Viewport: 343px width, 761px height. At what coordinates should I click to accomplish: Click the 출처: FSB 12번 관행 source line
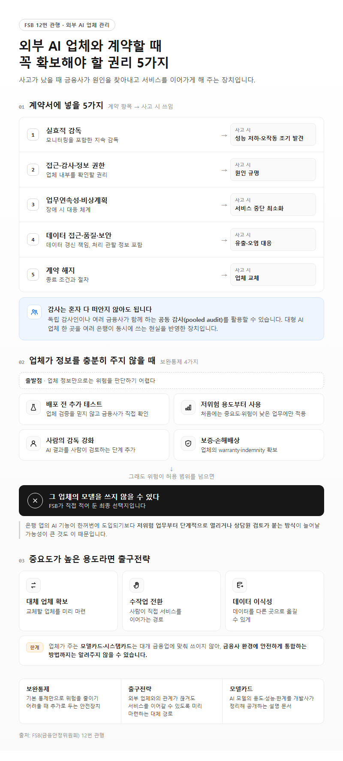point(62,735)
